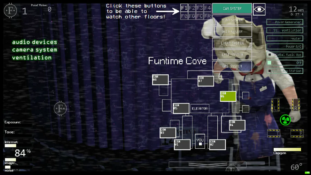Click the Faz-coin counter icon beside number 1

click(x=10, y=10)
